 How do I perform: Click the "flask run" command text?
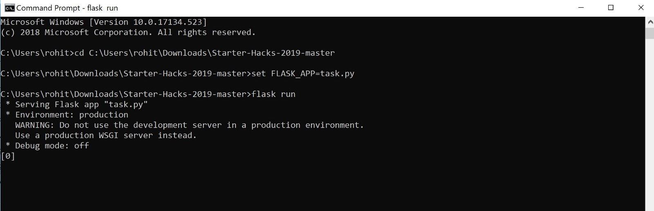click(273, 94)
